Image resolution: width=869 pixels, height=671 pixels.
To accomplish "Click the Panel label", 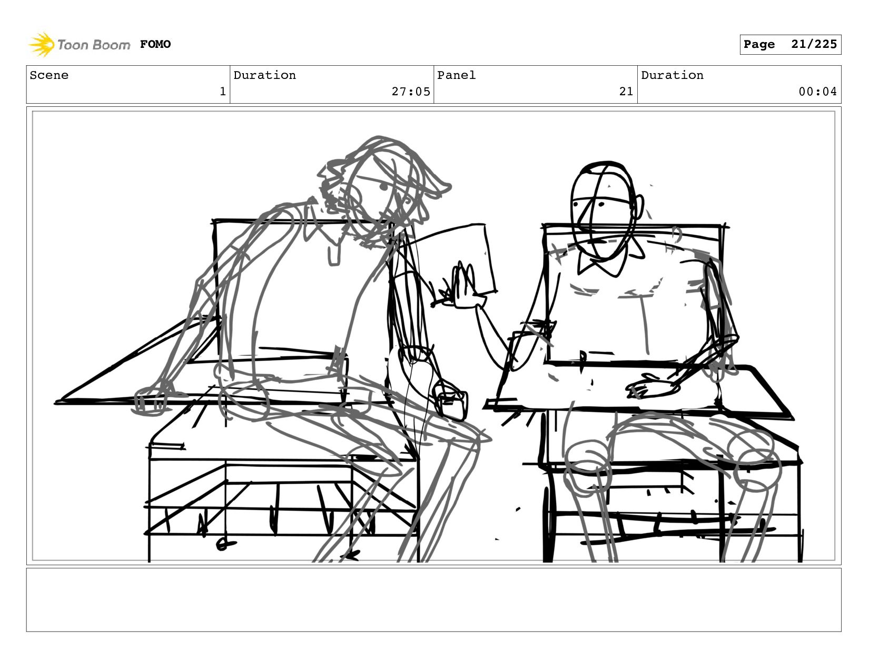I will 457,75.
